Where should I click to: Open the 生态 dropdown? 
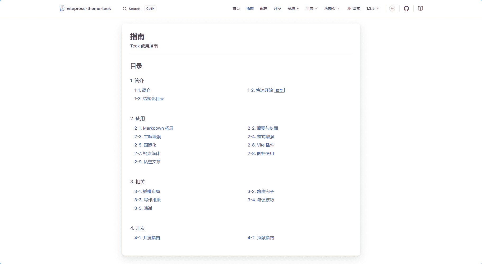coord(311,8)
